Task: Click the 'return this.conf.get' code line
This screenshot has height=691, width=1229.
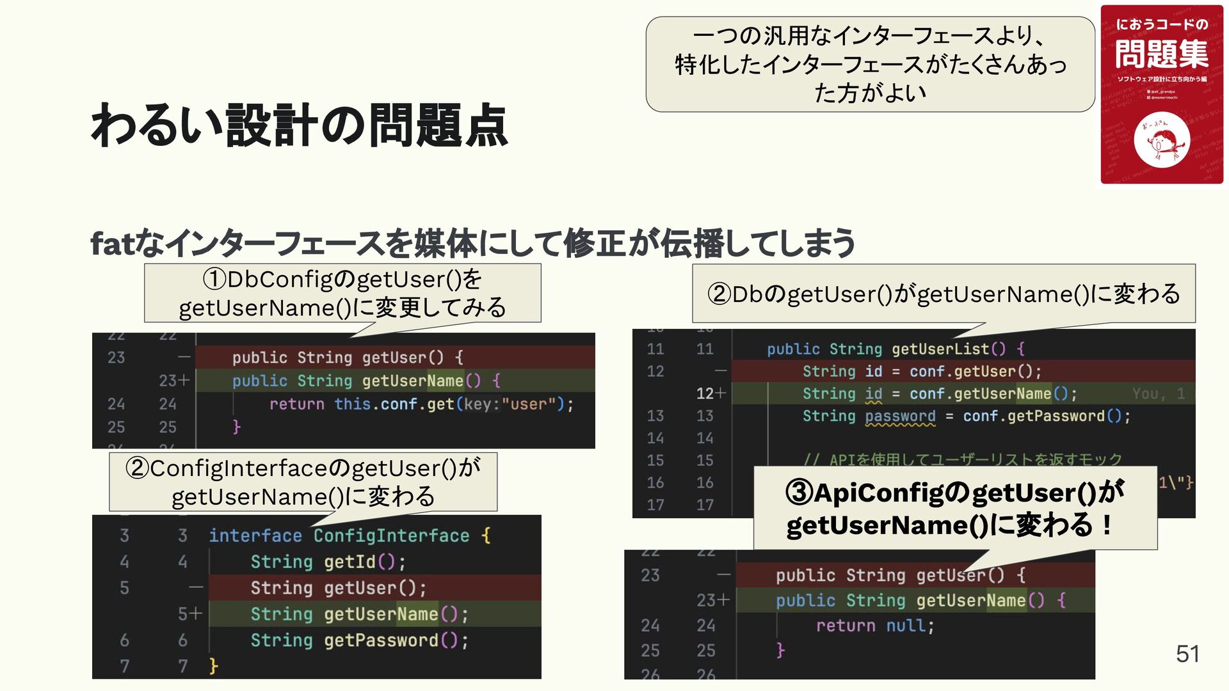Action: tap(421, 404)
